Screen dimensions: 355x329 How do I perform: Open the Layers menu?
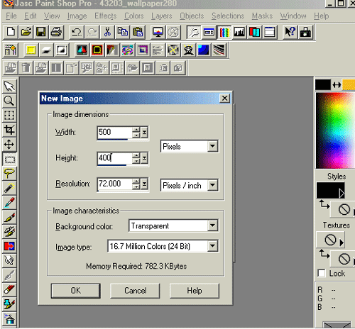(x=162, y=16)
